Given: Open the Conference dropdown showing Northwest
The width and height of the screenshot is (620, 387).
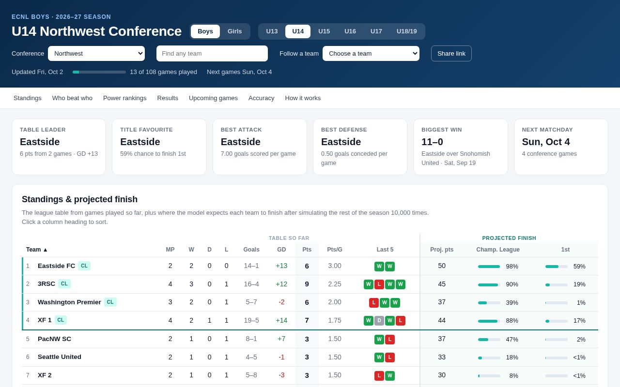Looking at the screenshot, I should 96,53.
